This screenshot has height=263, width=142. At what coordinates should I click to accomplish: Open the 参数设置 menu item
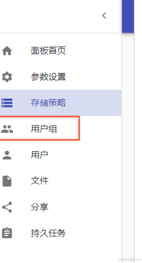[61, 77]
